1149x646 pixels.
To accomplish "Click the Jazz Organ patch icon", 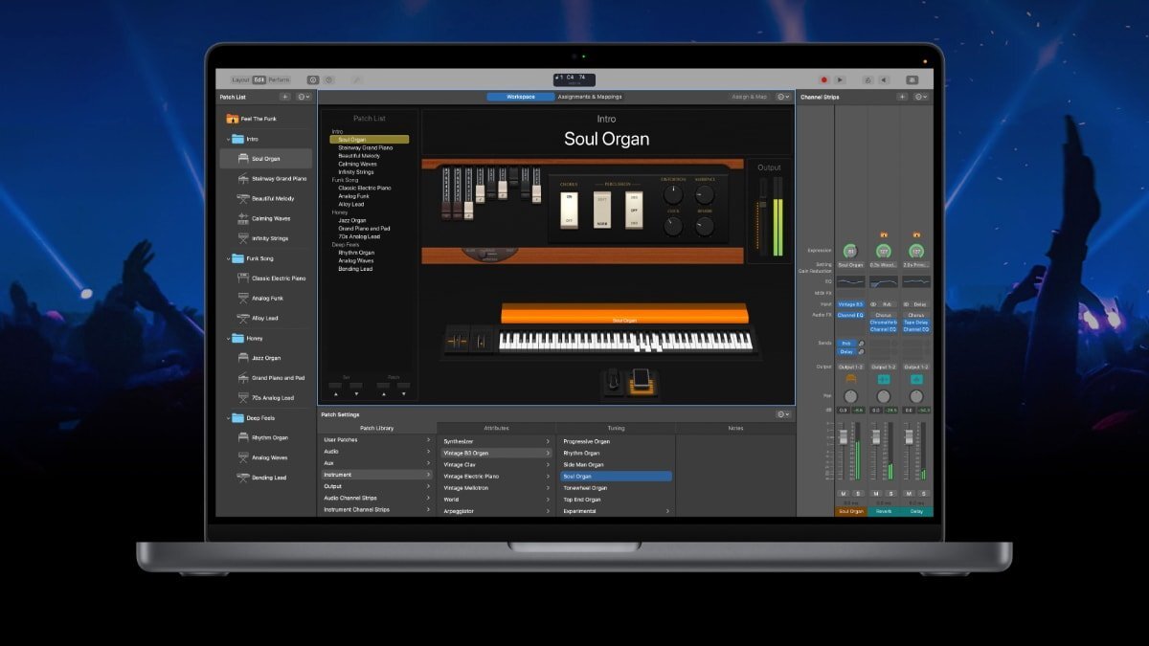I will click(x=243, y=358).
